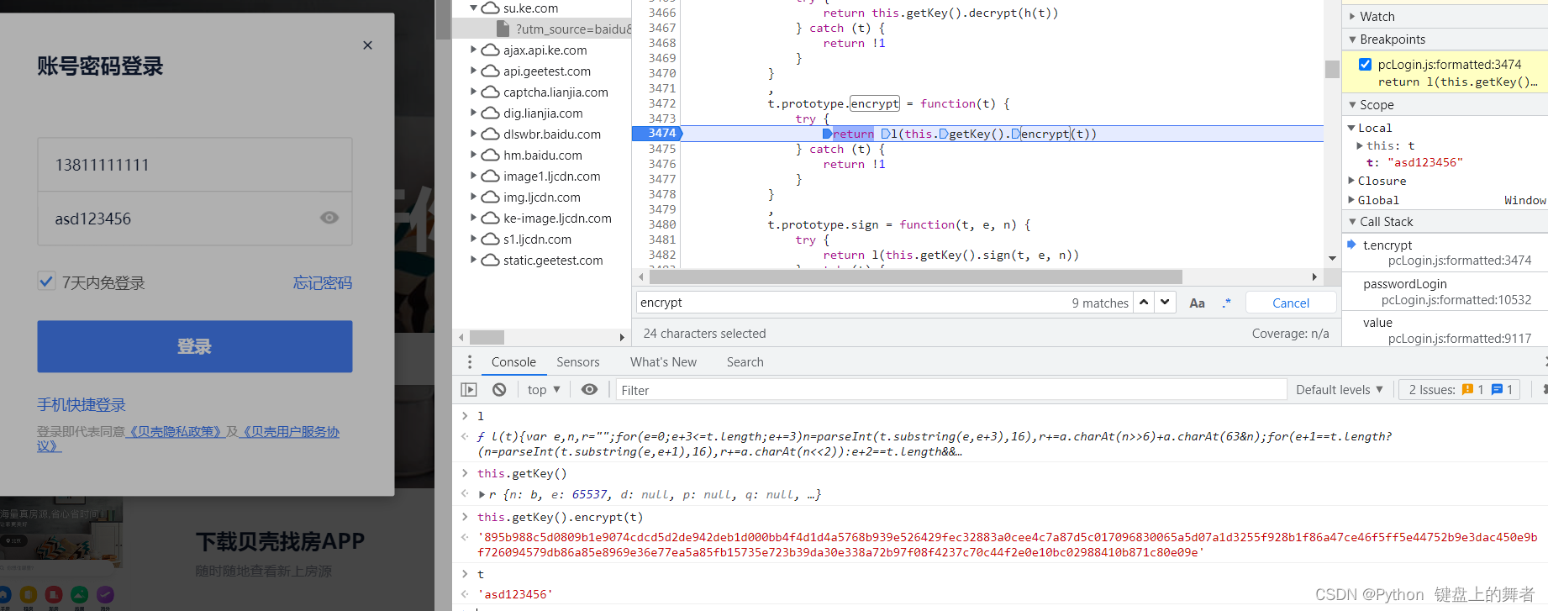The width and height of the screenshot is (1548, 611).
Task: Select t.encrypt call stack frame
Action: (x=1445, y=252)
